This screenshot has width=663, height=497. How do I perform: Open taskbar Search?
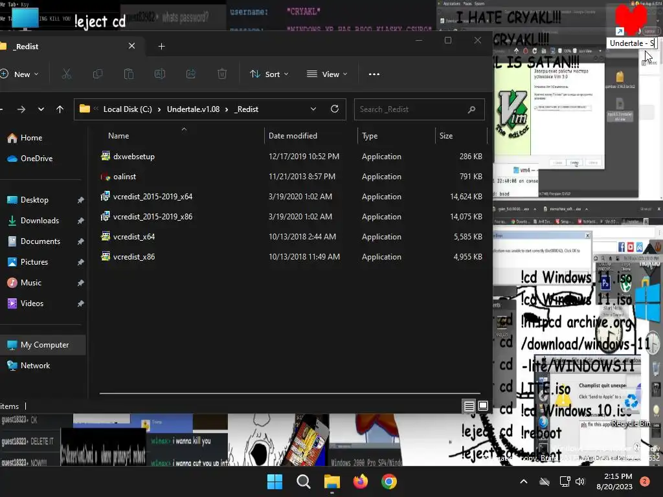(x=303, y=481)
